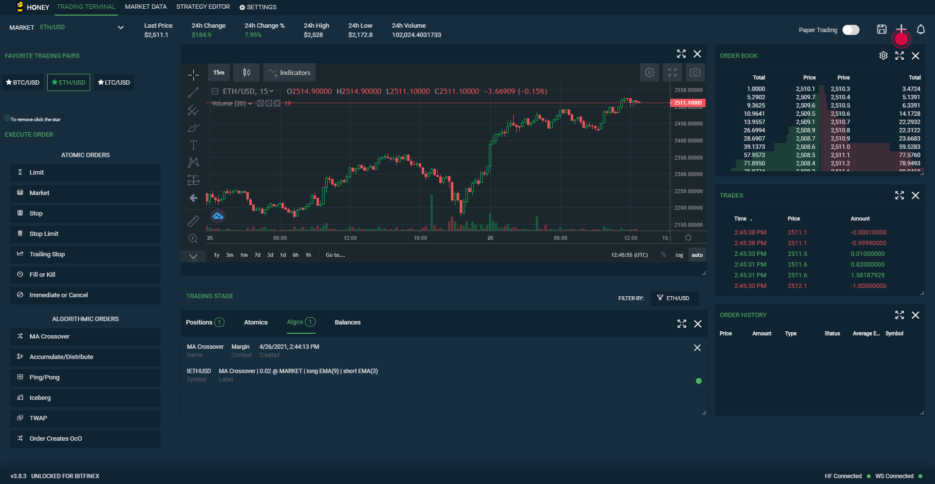
Task: Switch to the Balances tab
Action: coord(348,322)
